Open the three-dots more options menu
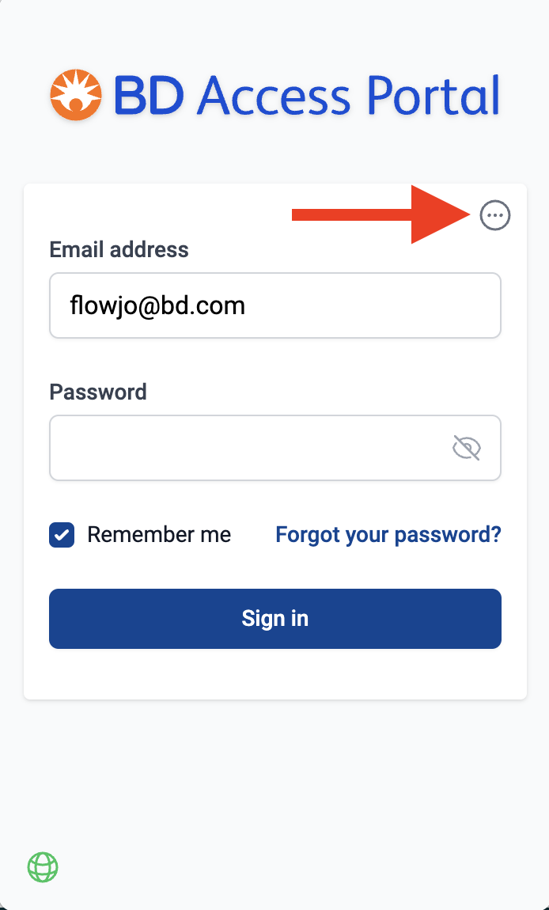This screenshot has height=910, width=549. coord(495,215)
